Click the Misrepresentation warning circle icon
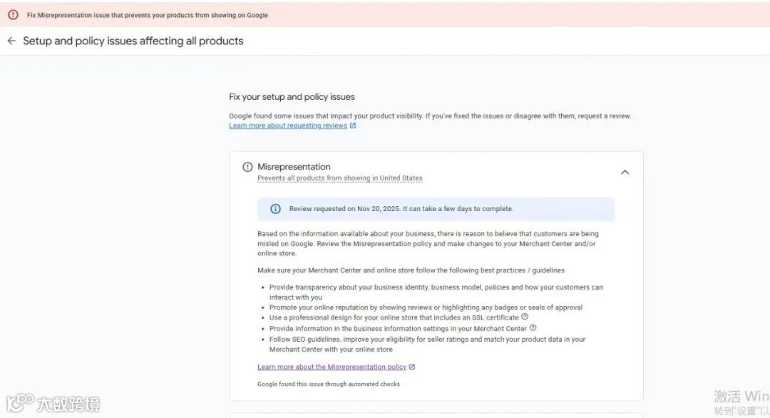This screenshot has width=770, height=418. (x=247, y=167)
